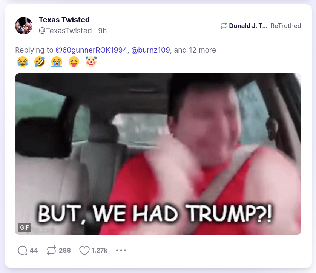
Task: Click the 44 replies count
Action: tap(34, 250)
